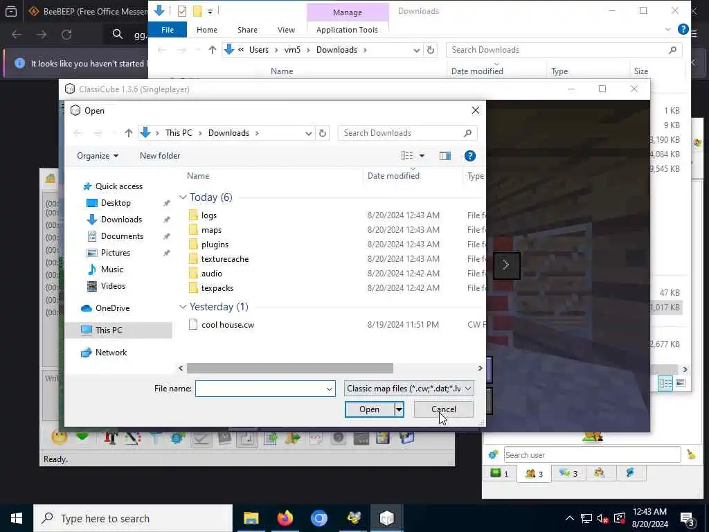Screen dimensions: 709x532
Task: Switch to BeeBEEP users tab showing 3
Action: (534, 474)
